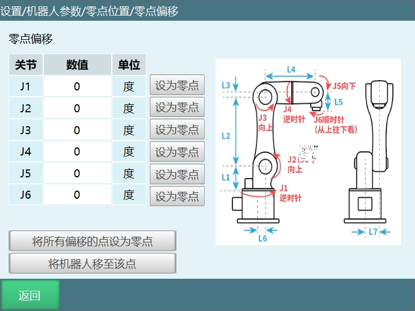This screenshot has width=415, height=311.
Task: Click the 数值 column header
Action: (77, 65)
